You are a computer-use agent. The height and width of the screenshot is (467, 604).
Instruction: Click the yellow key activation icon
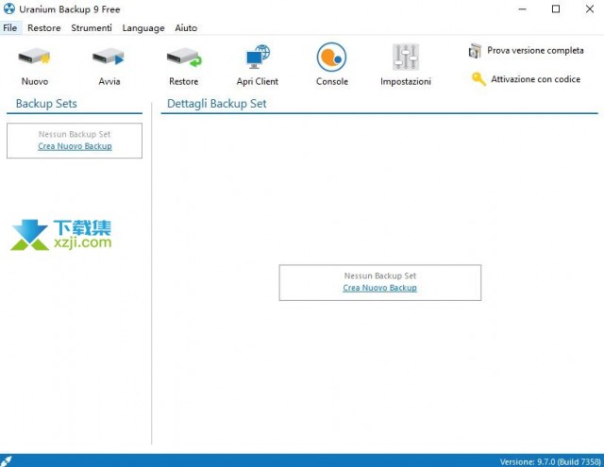[x=478, y=79]
